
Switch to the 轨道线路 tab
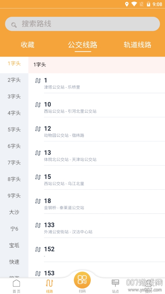click(137, 45)
